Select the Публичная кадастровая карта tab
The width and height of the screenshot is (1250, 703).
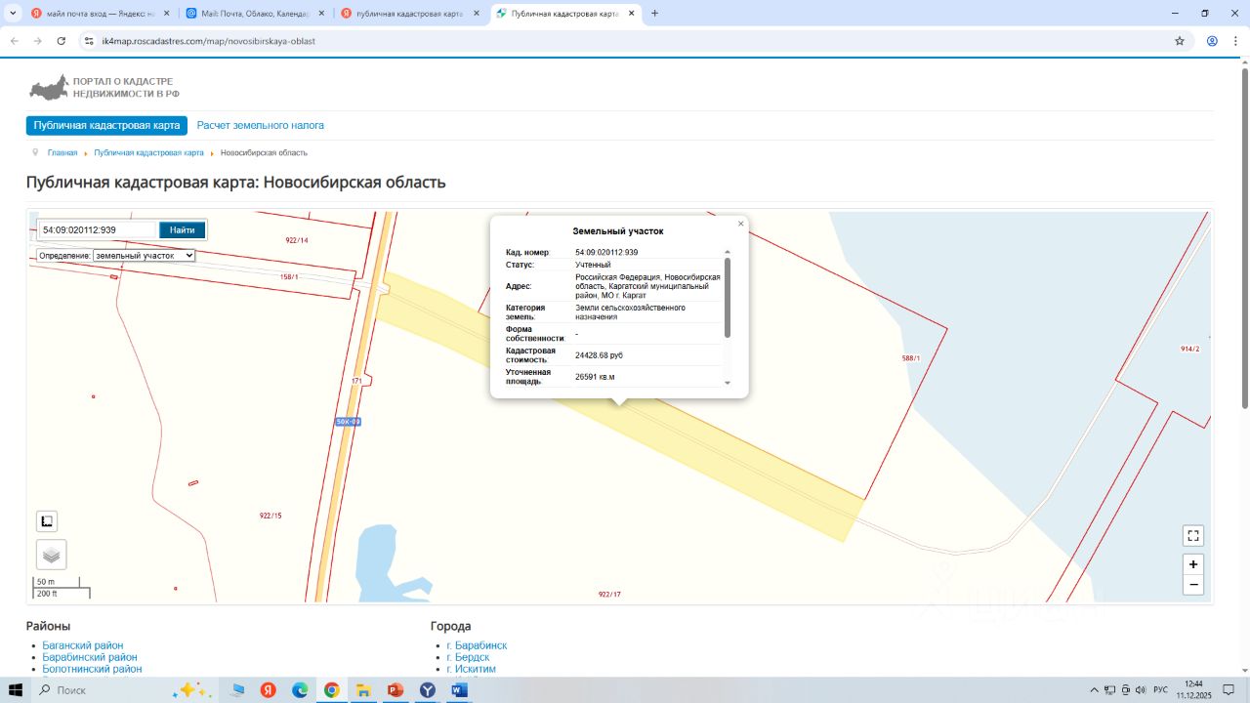tap(106, 126)
